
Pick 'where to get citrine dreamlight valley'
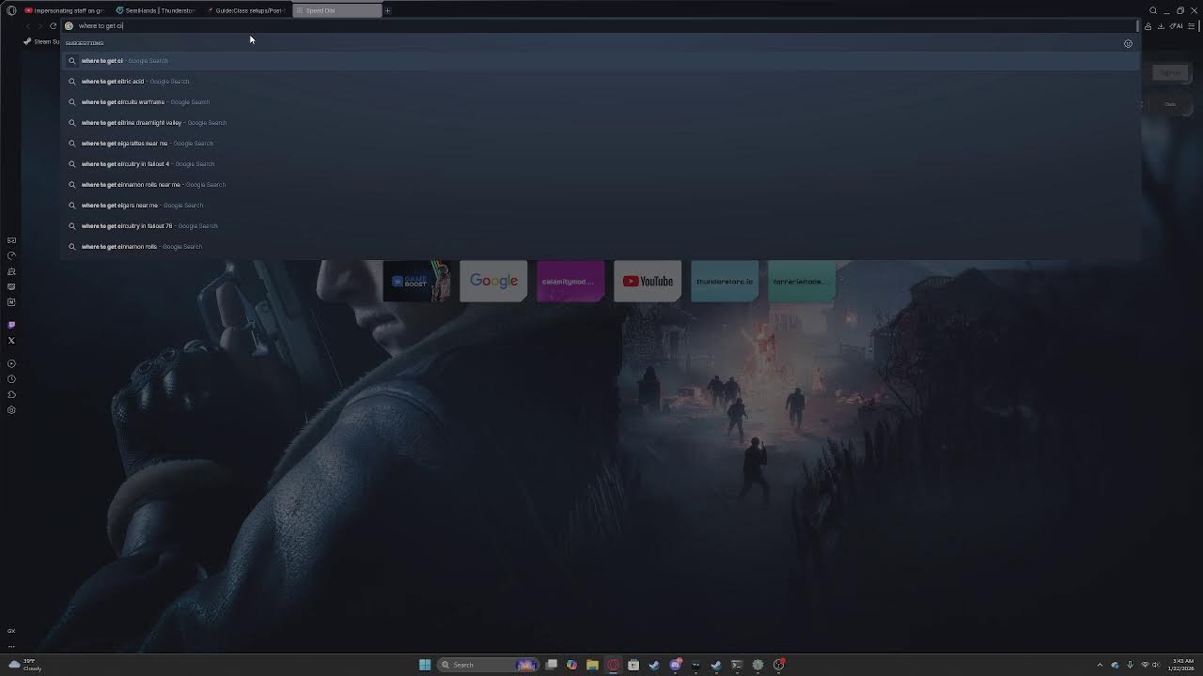(601, 123)
